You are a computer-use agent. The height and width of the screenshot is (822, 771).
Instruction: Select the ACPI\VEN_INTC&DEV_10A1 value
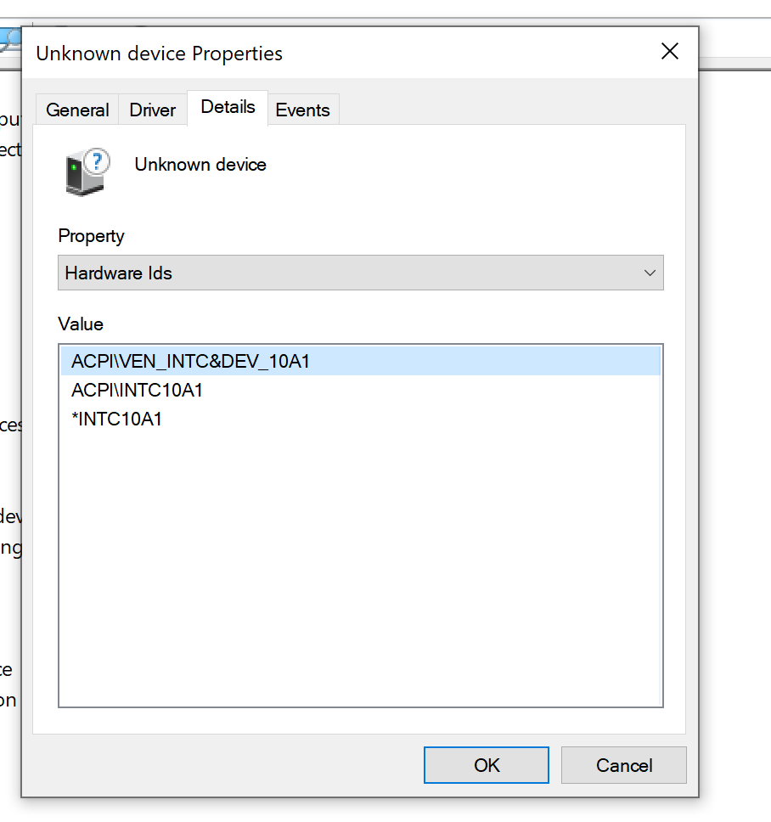(191, 362)
